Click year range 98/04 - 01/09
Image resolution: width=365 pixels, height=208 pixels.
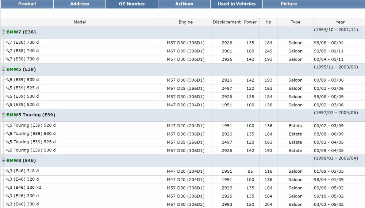pyautogui.click(x=329, y=180)
